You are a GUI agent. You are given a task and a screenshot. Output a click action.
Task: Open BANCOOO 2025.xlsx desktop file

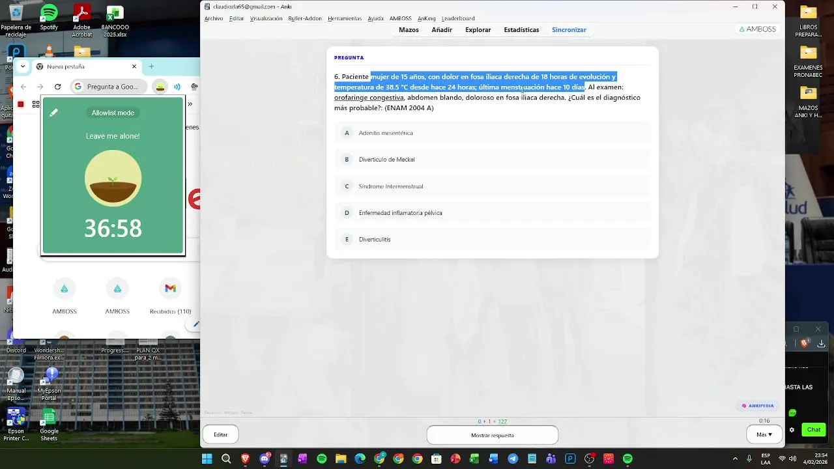115,21
